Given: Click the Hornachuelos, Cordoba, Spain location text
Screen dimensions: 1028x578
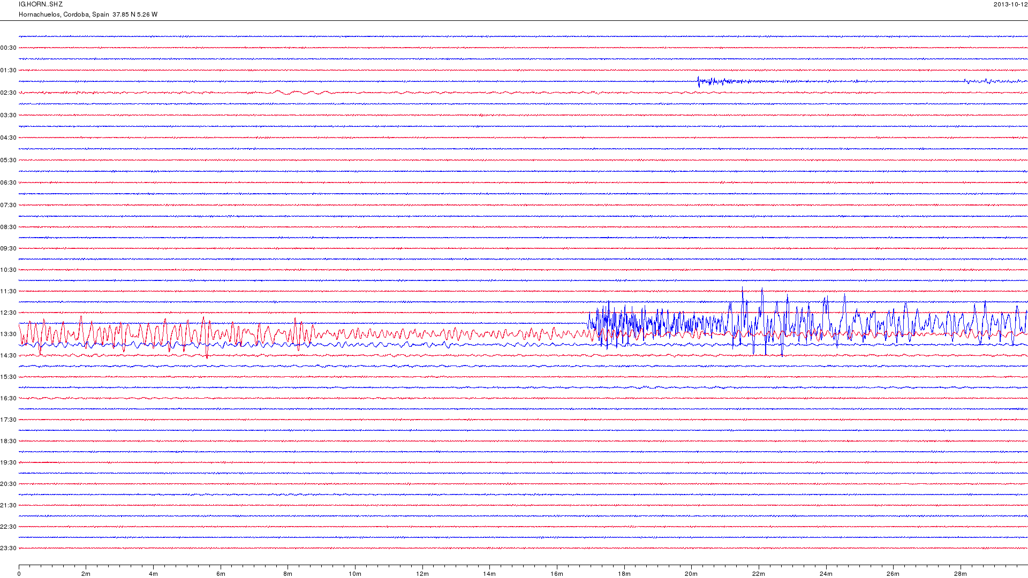Looking at the screenshot, I should 64,14.
